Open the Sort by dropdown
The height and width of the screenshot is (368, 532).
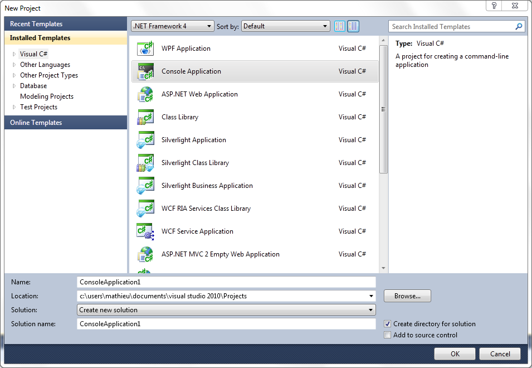[x=325, y=26]
